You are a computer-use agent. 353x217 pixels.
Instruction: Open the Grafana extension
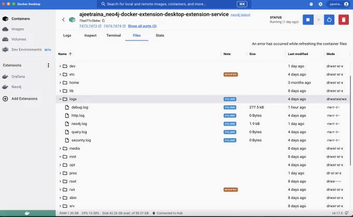coord(18,76)
